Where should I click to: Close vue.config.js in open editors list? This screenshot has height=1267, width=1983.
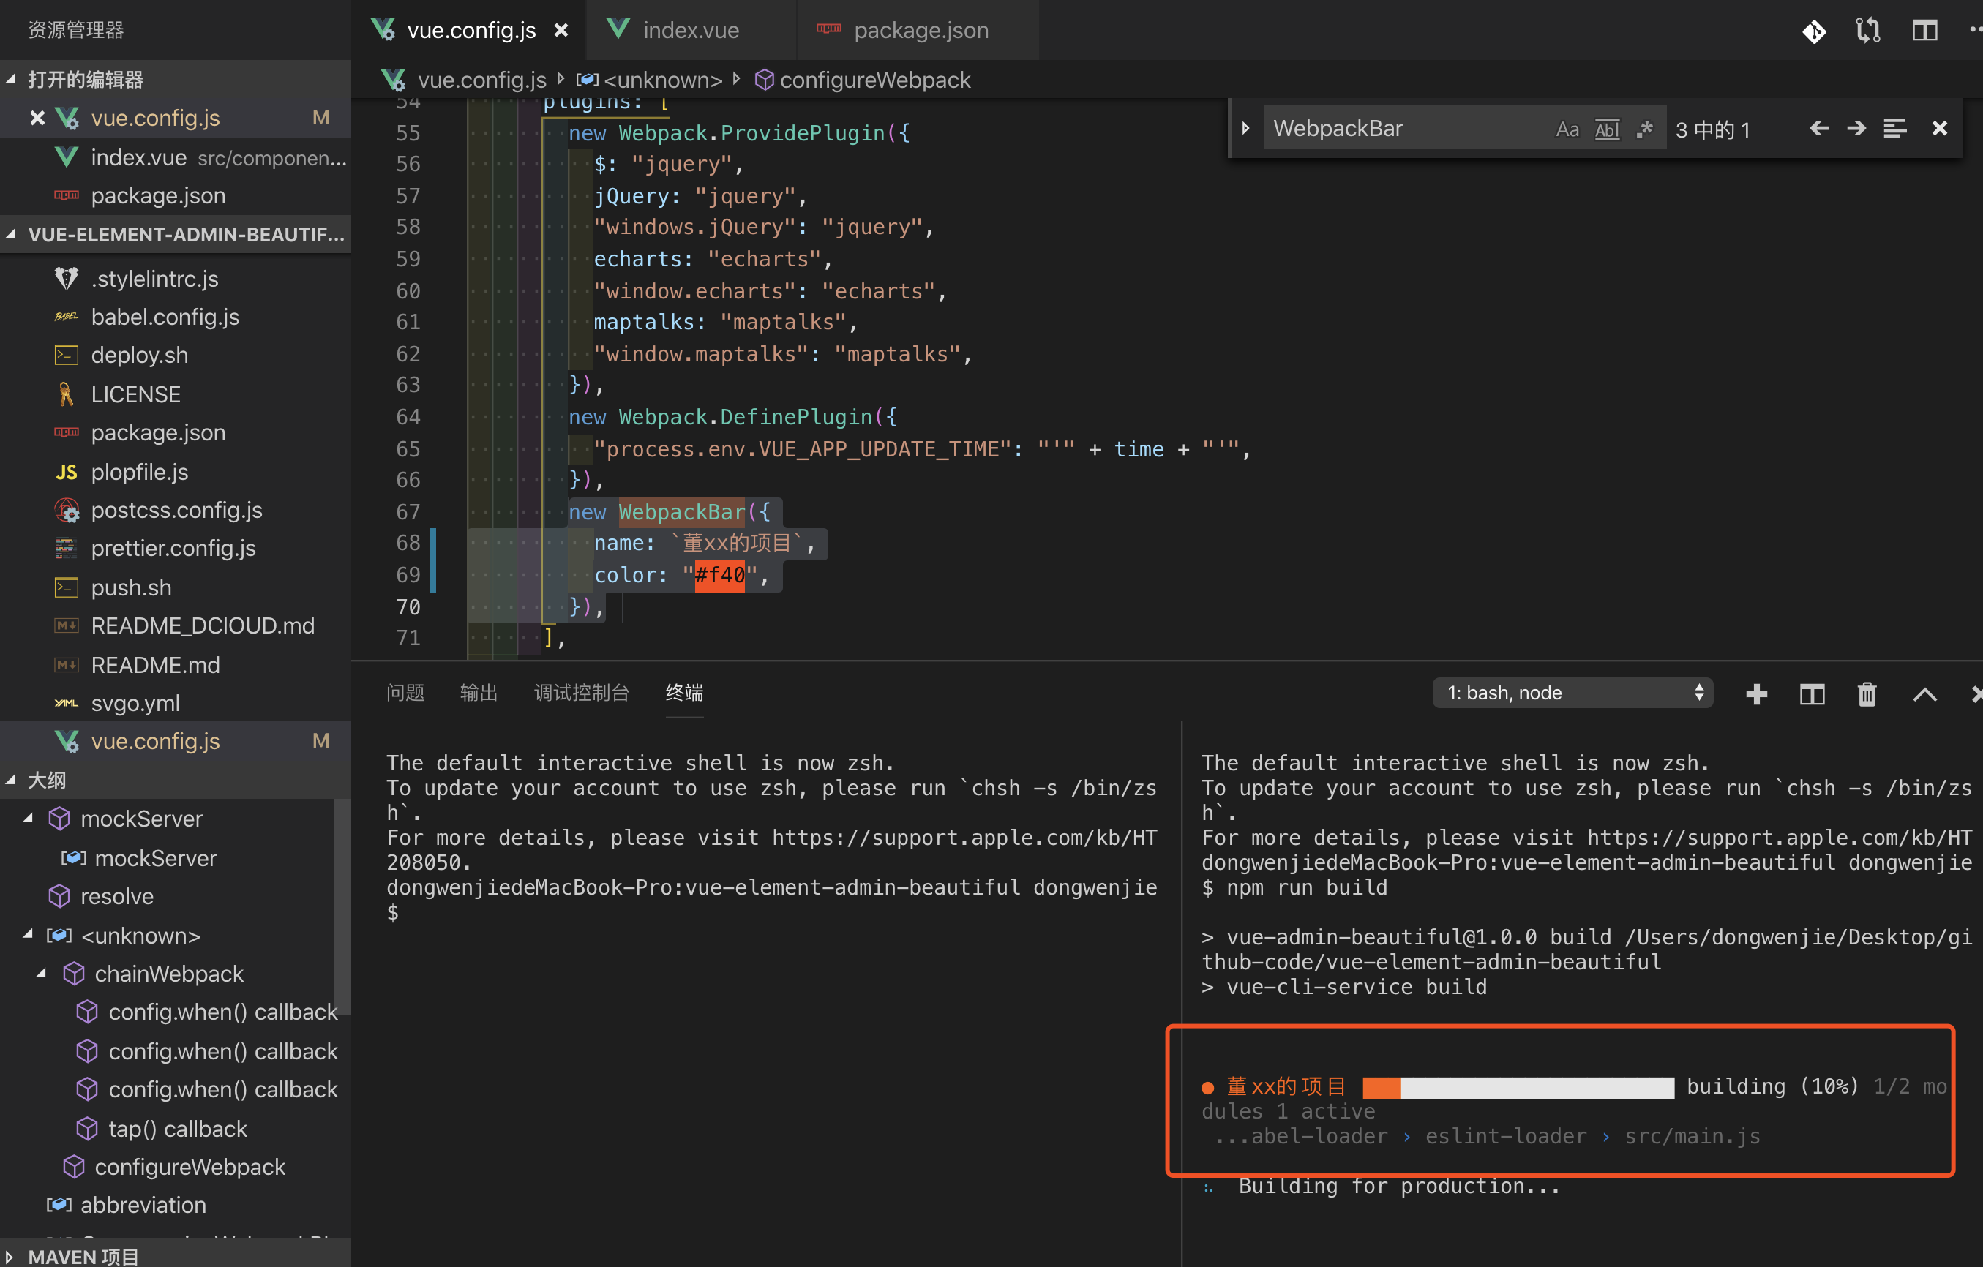click(x=37, y=119)
